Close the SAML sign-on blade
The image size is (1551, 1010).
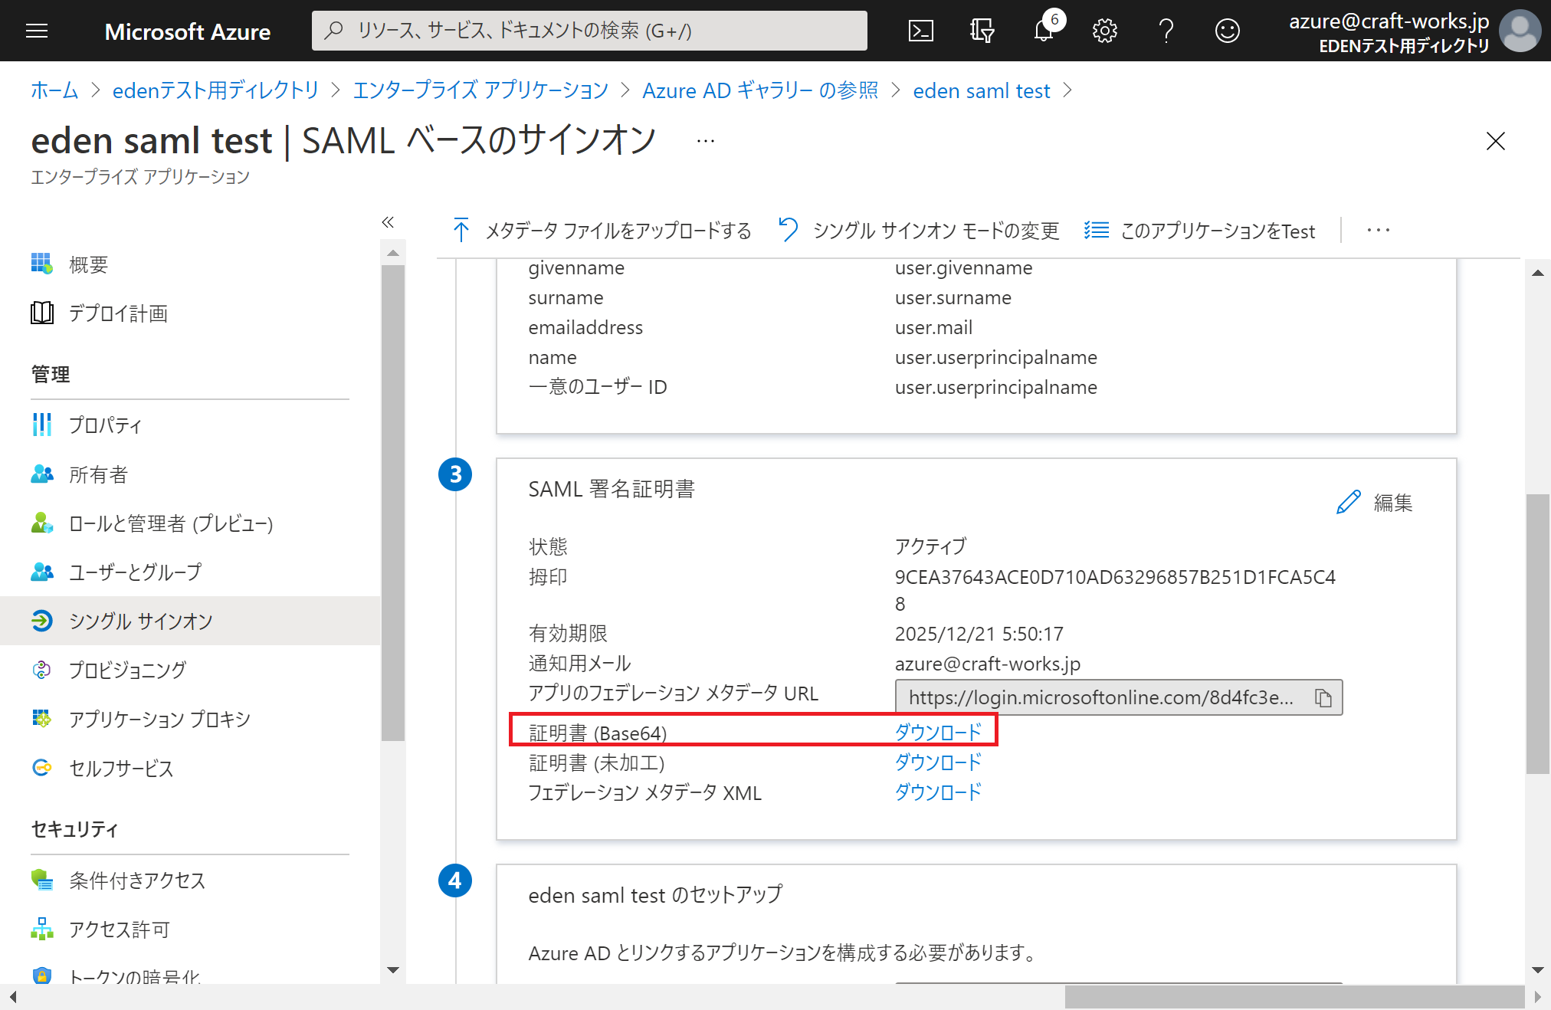(x=1495, y=141)
